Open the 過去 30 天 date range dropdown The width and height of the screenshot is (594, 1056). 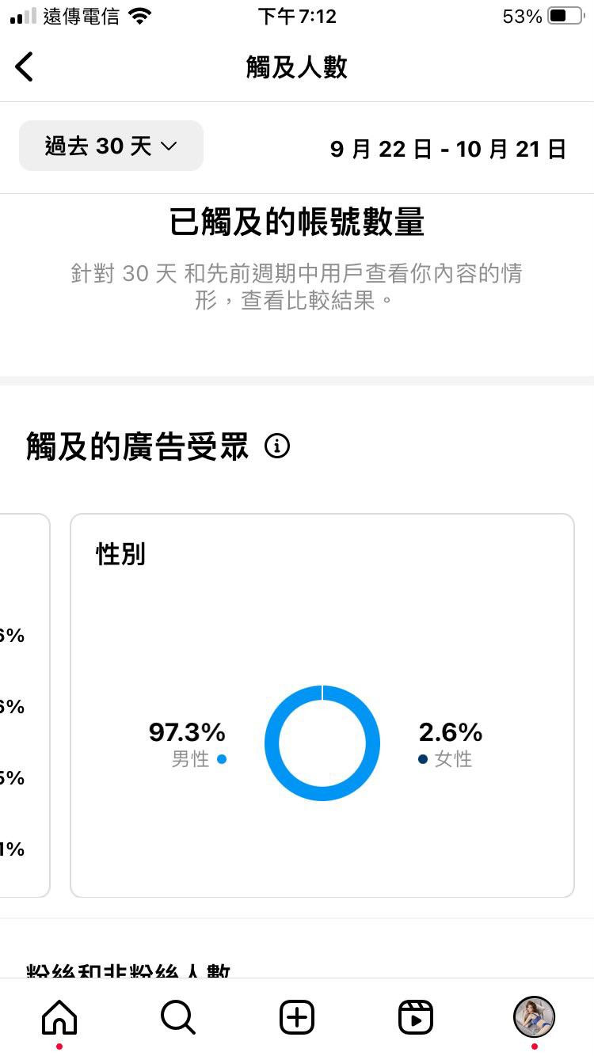click(x=111, y=146)
